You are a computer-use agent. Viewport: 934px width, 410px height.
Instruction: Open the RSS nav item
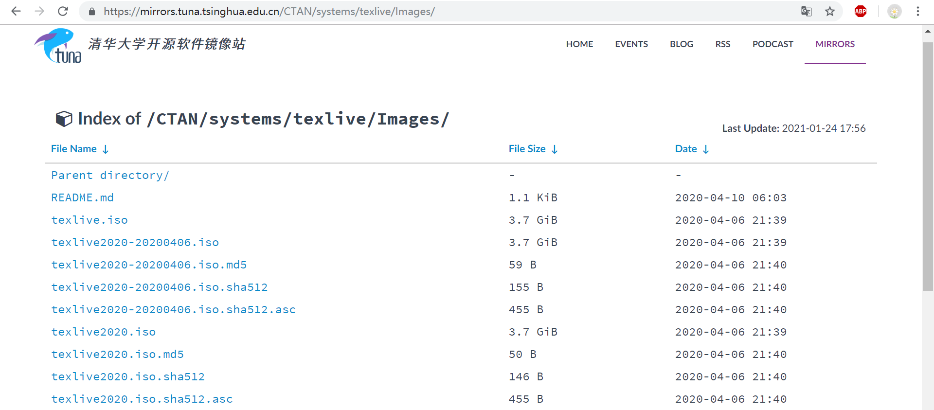pos(723,44)
